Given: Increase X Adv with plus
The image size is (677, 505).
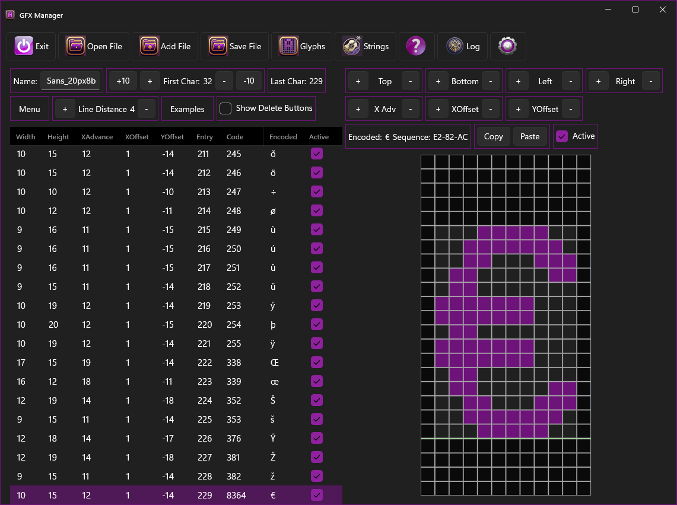Looking at the screenshot, I should point(358,109).
